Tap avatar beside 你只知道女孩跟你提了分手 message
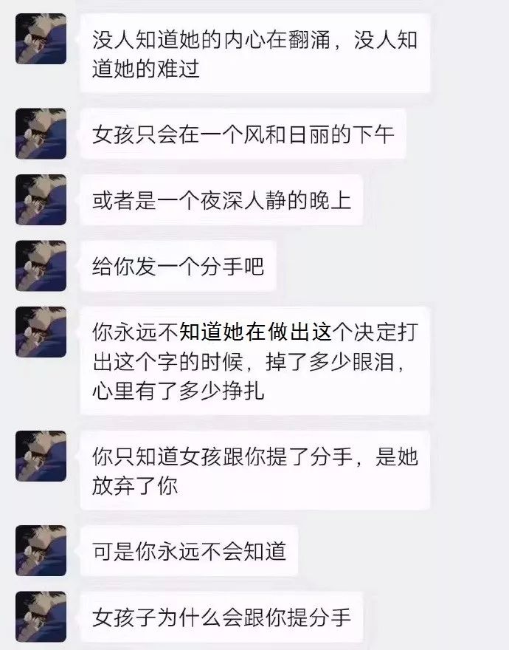This screenshot has height=650, width=509. 41,456
